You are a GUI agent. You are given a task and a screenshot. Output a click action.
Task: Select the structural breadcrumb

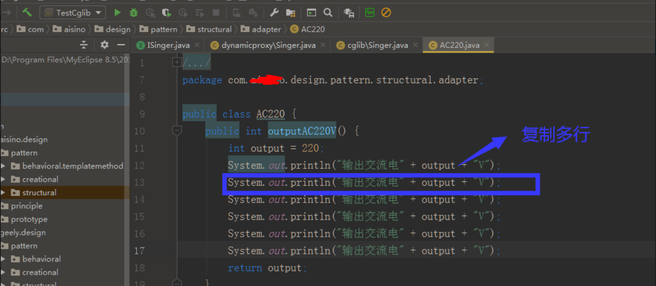(x=209, y=29)
